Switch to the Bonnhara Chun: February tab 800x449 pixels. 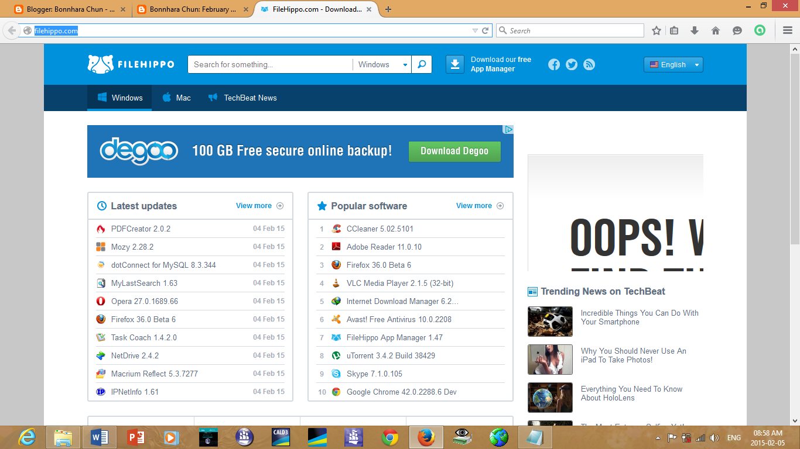191,9
